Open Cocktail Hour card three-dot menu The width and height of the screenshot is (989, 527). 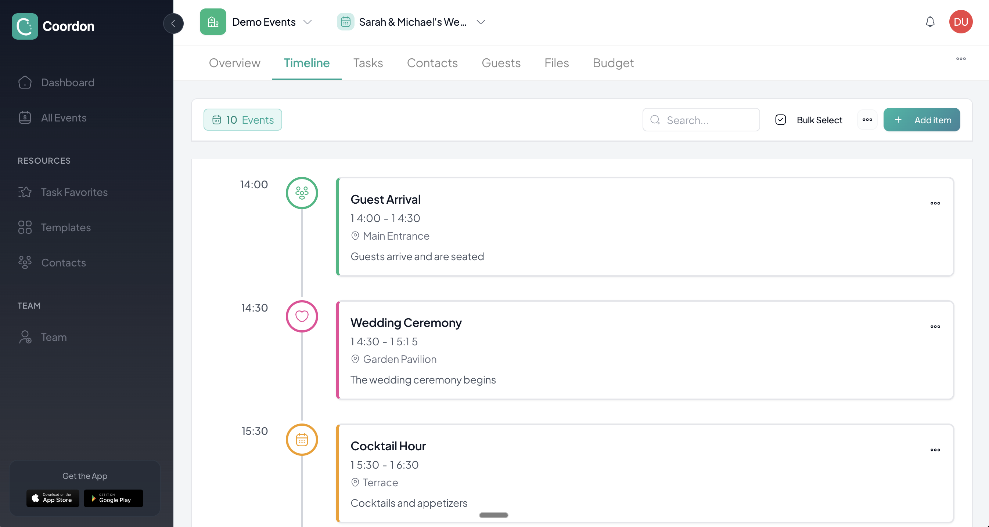click(x=935, y=450)
